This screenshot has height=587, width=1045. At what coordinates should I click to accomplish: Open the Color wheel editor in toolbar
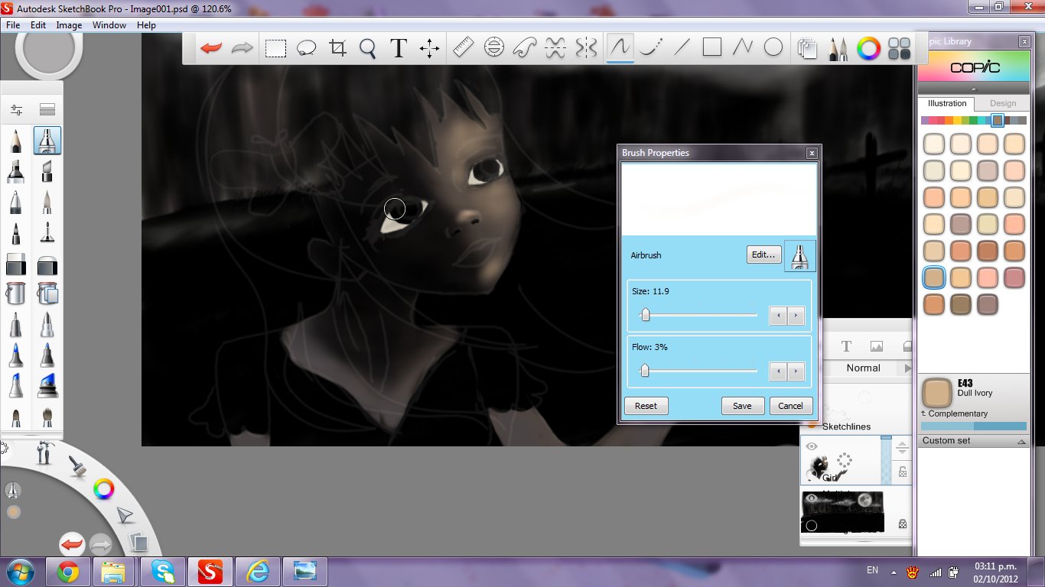click(x=868, y=48)
